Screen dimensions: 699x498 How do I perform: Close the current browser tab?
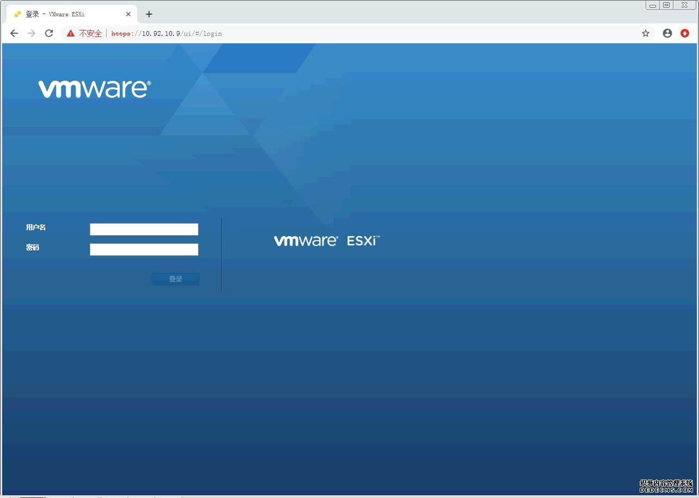128,14
